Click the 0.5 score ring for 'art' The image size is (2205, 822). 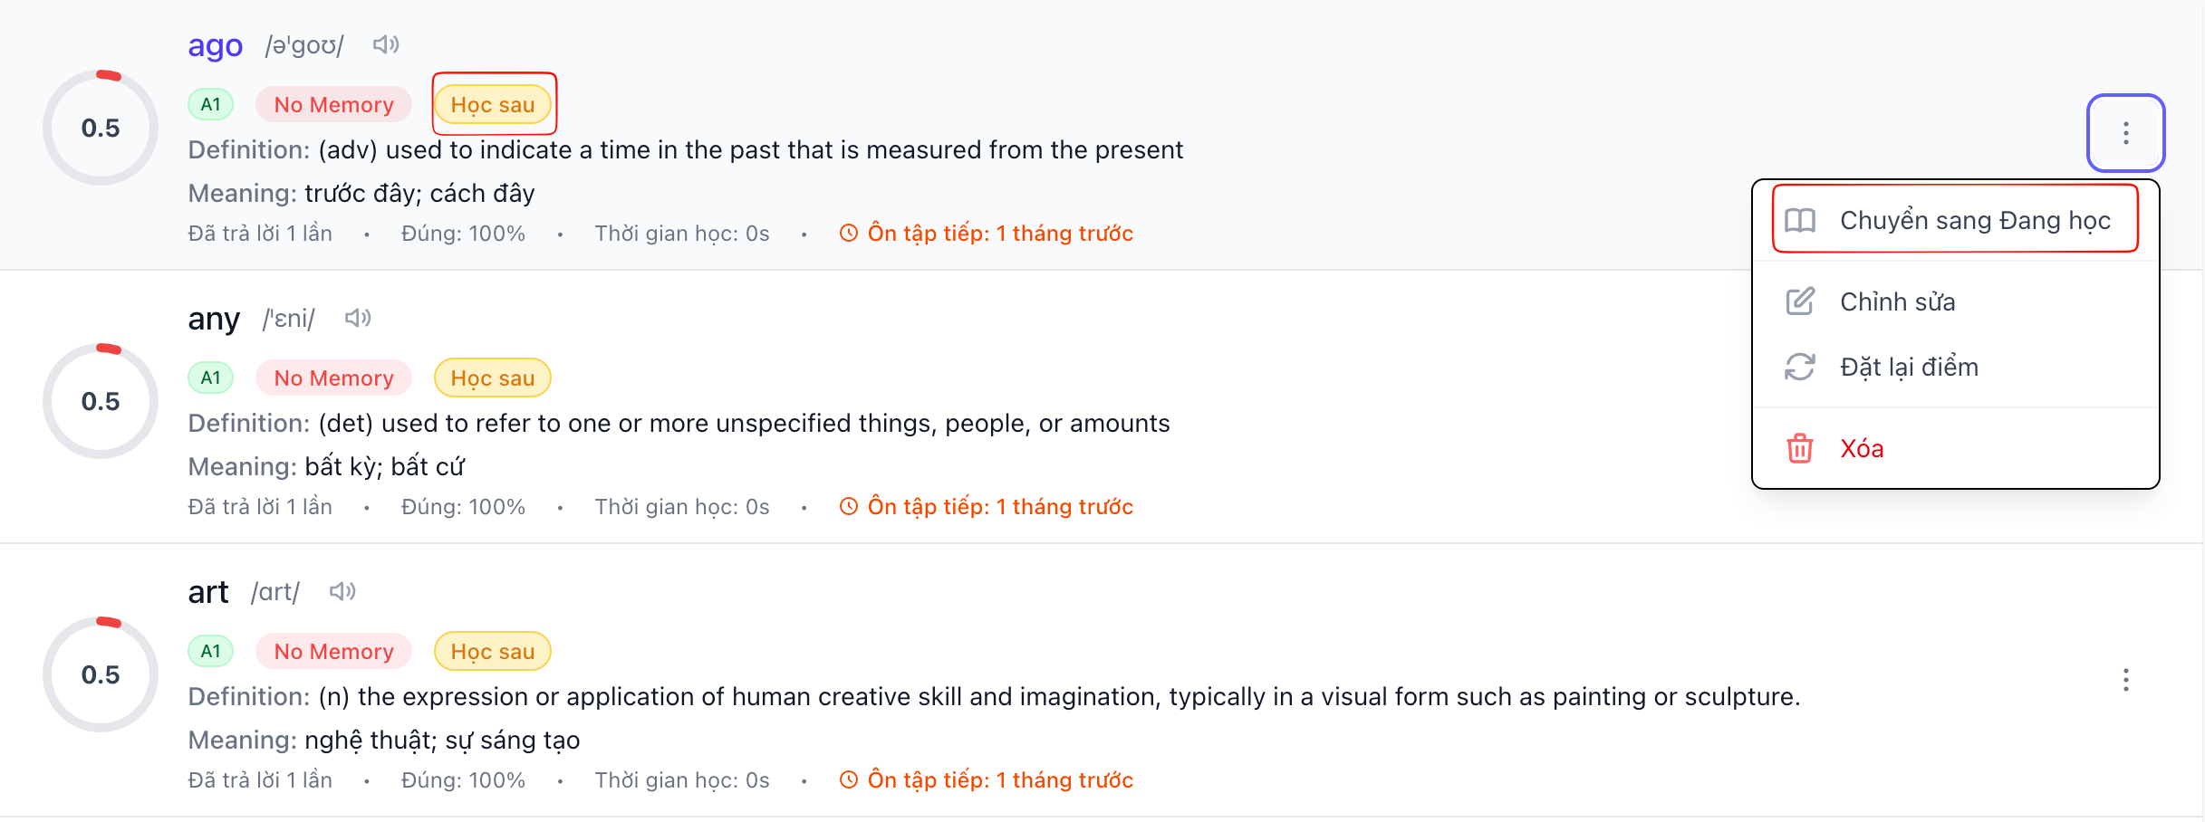[x=101, y=674]
